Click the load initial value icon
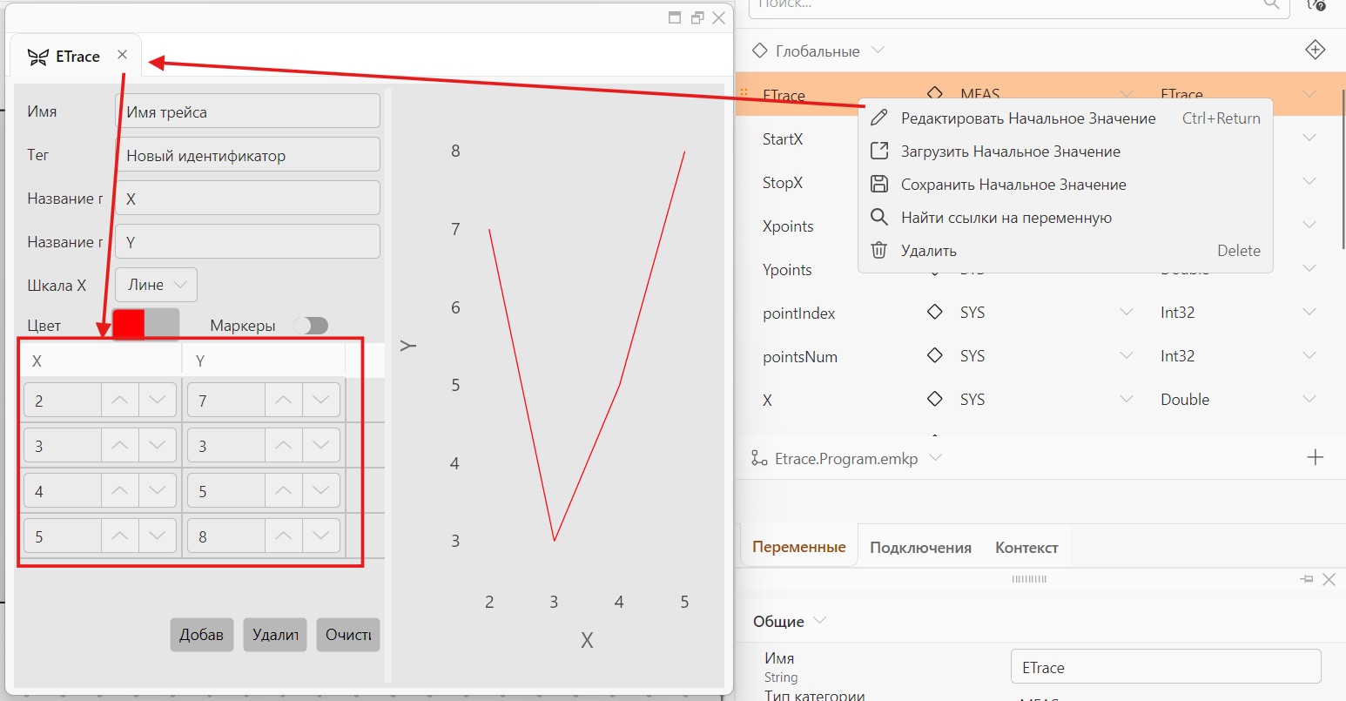Image resolution: width=1346 pixels, height=701 pixels. click(x=879, y=151)
